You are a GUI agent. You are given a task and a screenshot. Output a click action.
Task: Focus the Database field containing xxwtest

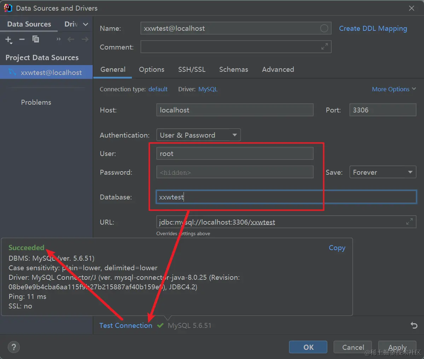[x=286, y=197]
